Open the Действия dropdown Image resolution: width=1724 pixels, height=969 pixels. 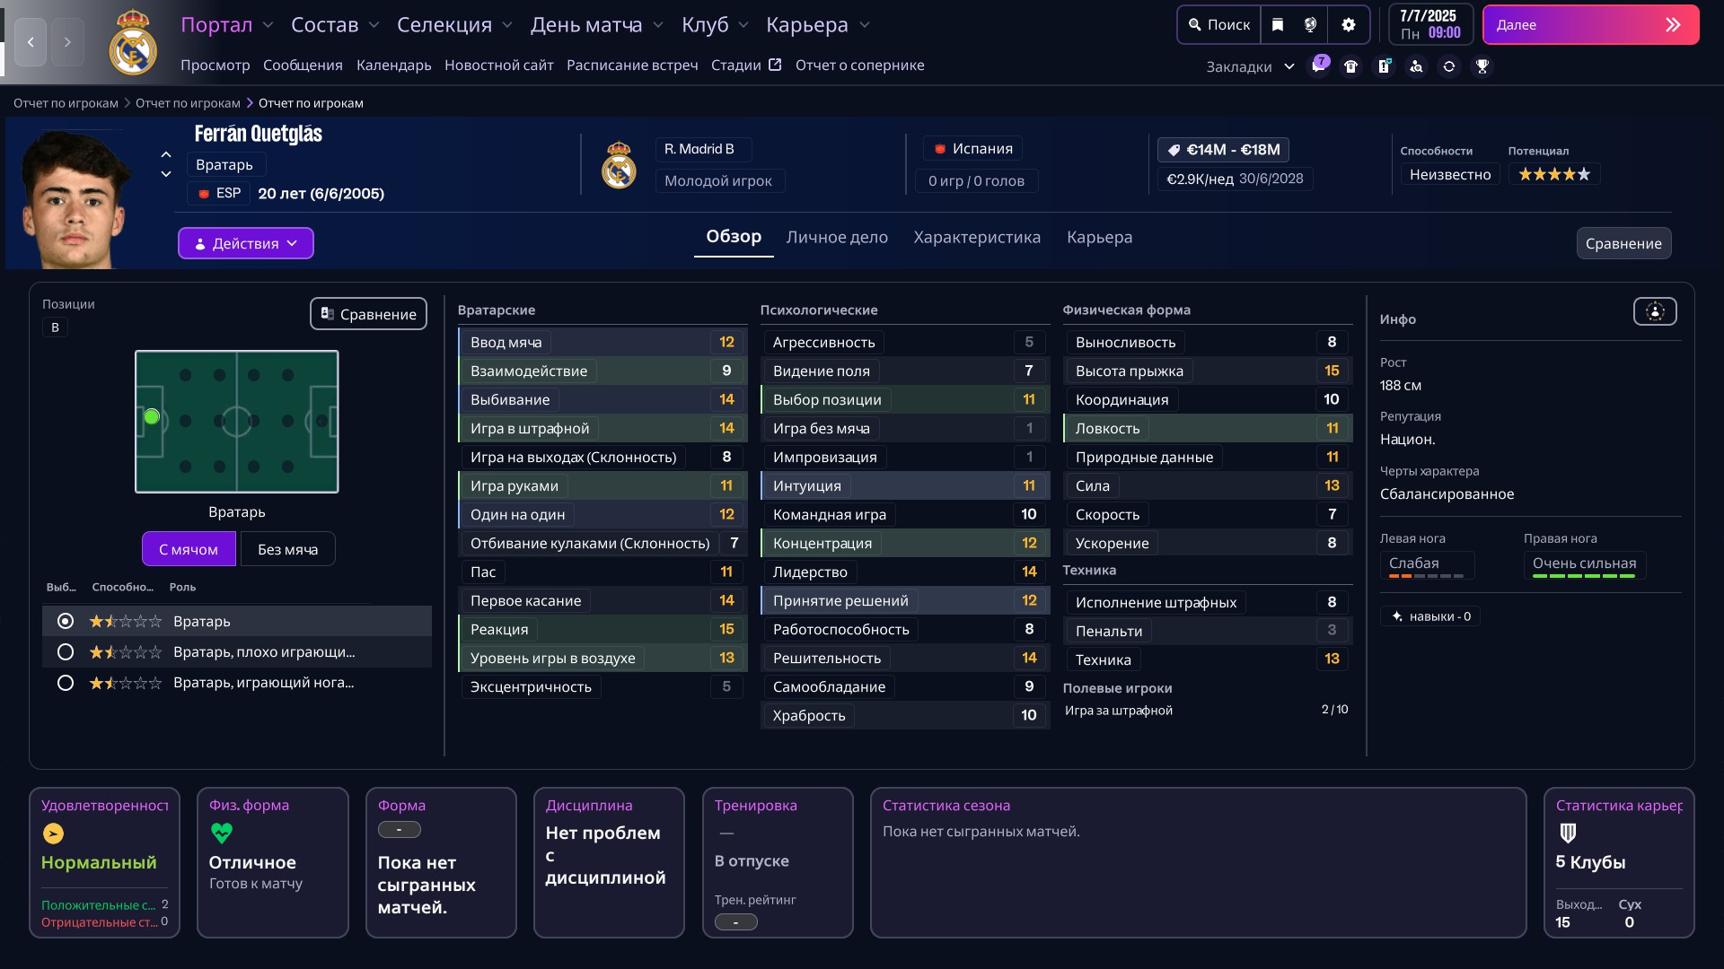pyautogui.click(x=246, y=243)
